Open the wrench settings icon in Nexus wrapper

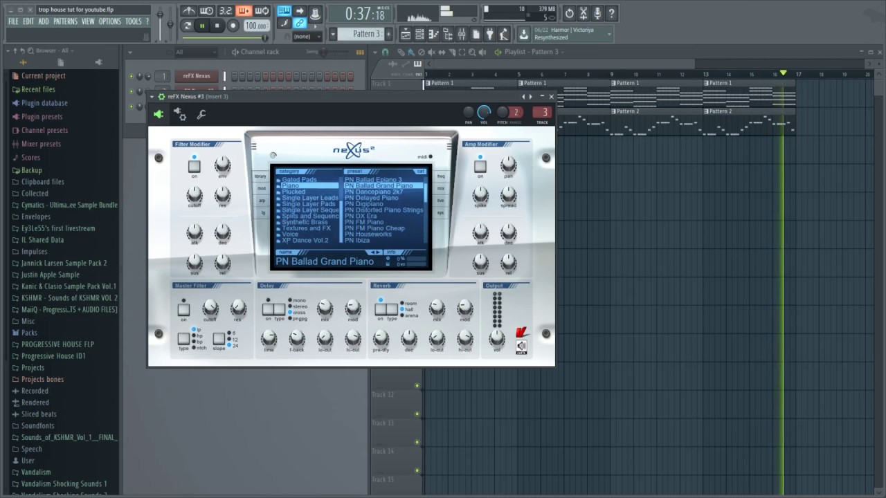point(201,115)
